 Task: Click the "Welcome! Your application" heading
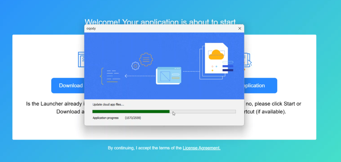(x=160, y=22)
